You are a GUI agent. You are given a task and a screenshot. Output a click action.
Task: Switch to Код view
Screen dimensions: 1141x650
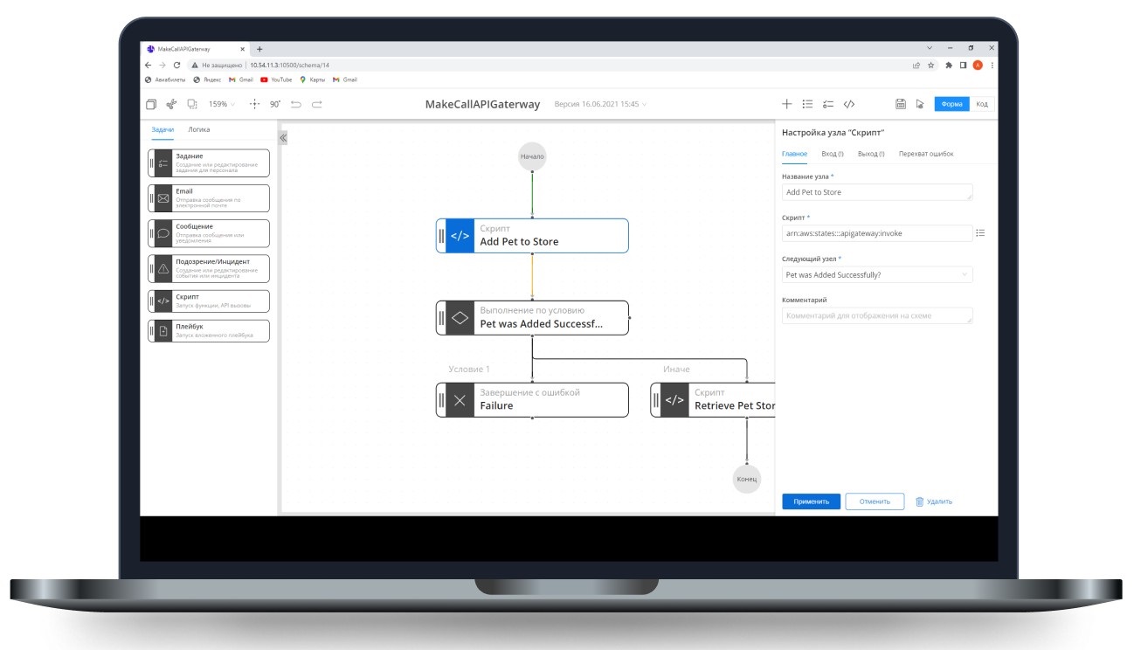(982, 104)
